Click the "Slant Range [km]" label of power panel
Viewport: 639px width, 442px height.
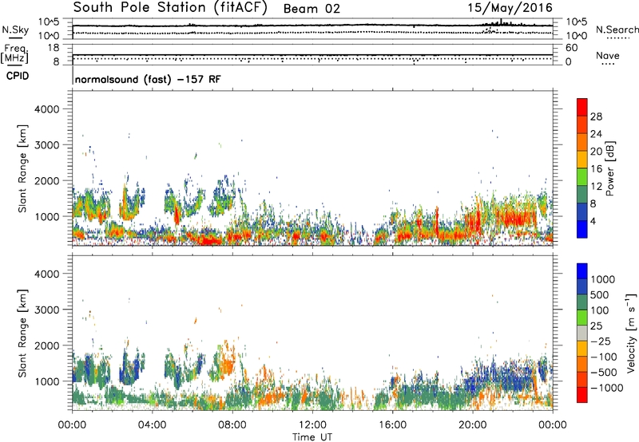pyautogui.click(x=22, y=168)
